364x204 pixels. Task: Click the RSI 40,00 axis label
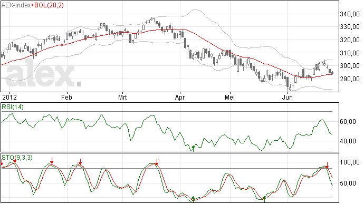point(348,141)
